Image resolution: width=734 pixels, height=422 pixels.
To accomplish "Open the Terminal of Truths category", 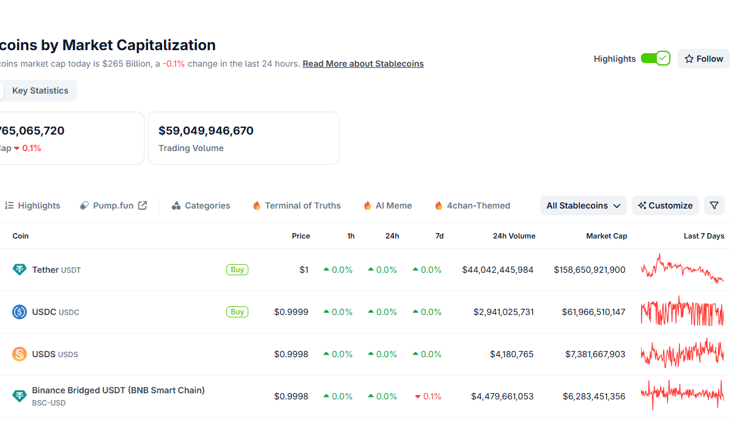I will coord(297,205).
